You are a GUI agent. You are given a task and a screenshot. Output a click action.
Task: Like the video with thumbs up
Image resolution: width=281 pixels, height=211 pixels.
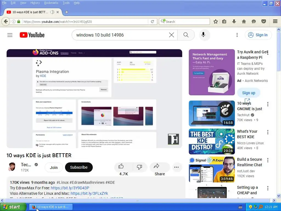121,166
